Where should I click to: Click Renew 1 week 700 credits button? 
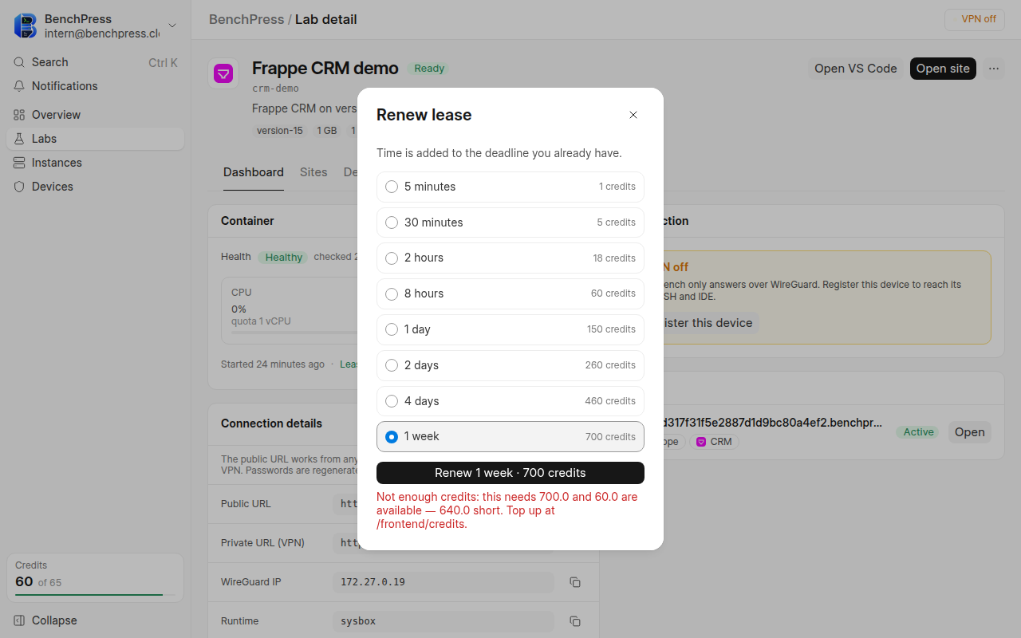click(510, 473)
